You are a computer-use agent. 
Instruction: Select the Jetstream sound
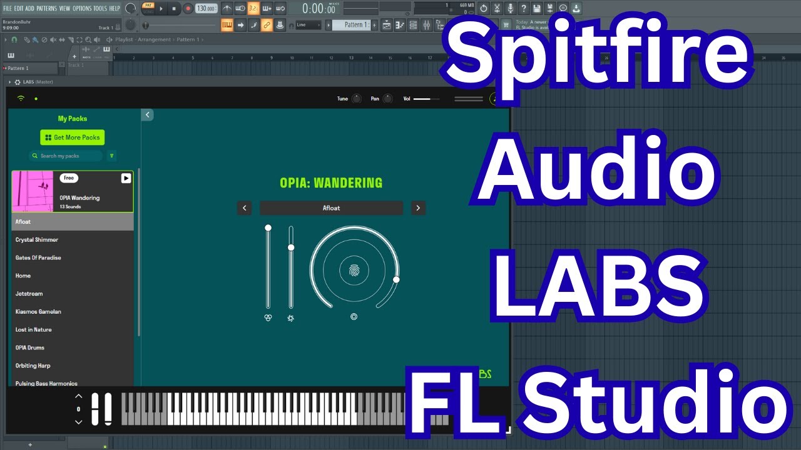pyautogui.click(x=73, y=293)
